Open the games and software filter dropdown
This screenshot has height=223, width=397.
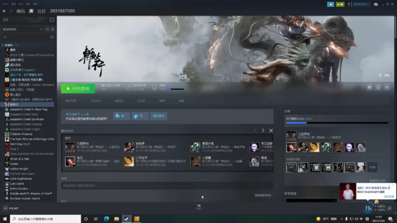pyautogui.click(x=22, y=29)
